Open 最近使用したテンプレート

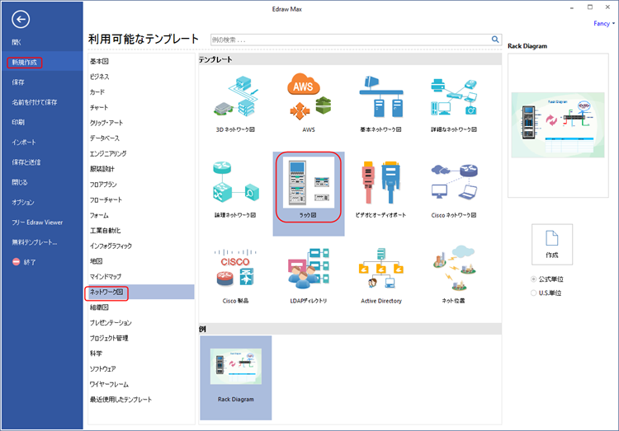(120, 400)
